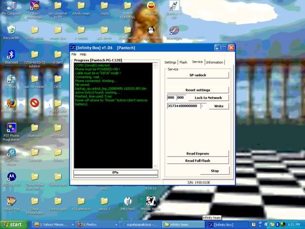Launch Mozilla Firefox desktop shortcut
Screen dimensions: 305x229
(11, 106)
